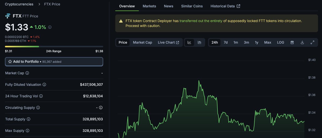Click the Add to Portfolio button
Image resolution: width=322 pixels, height=138 pixels.
point(54,62)
